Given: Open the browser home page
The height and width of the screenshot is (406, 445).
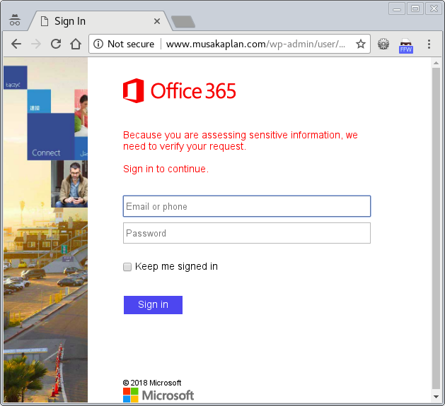Looking at the screenshot, I should [76, 44].
